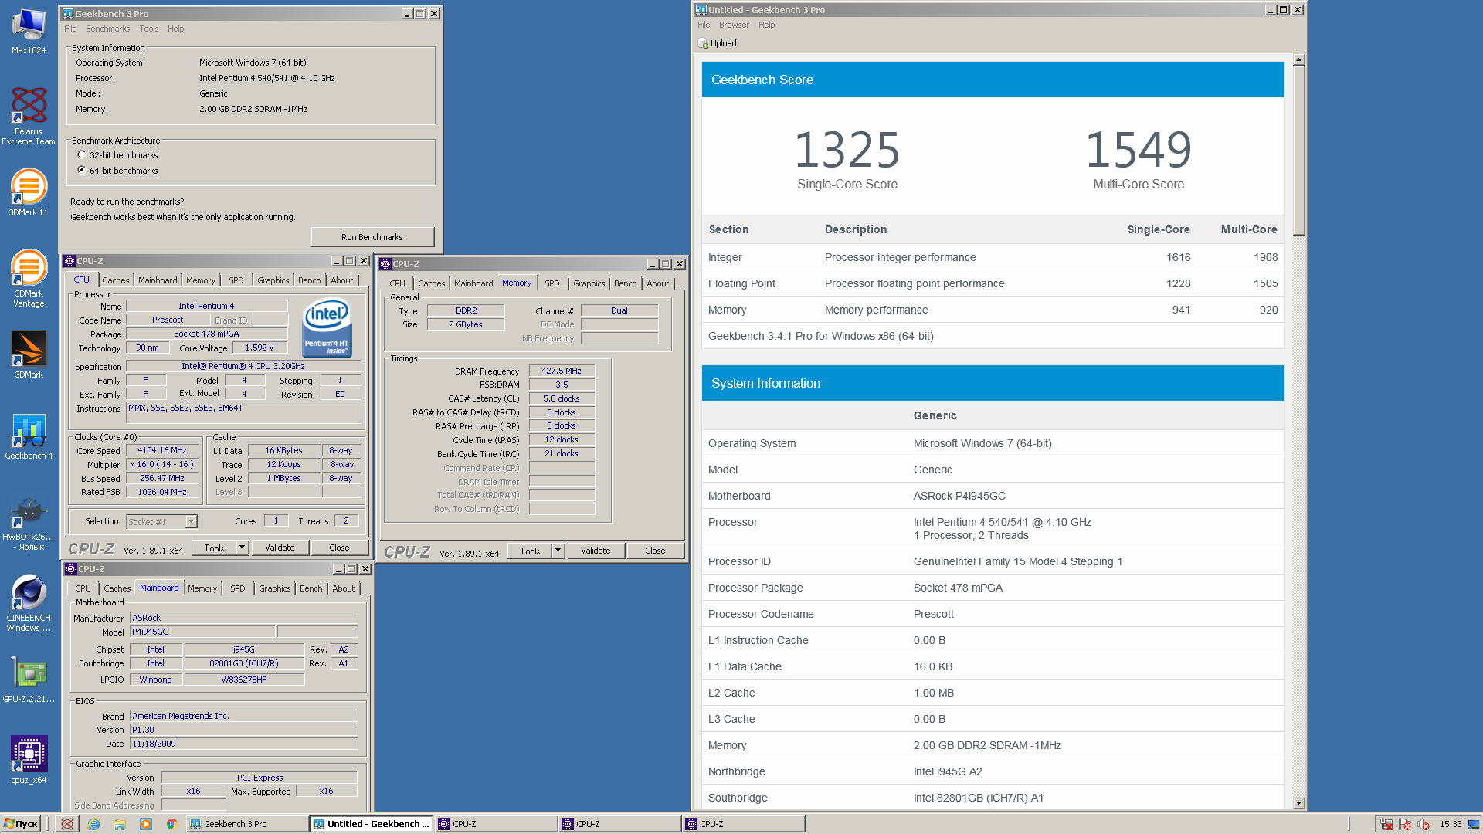Open the Max1024 desktop icon

click(x=29, y=31)
